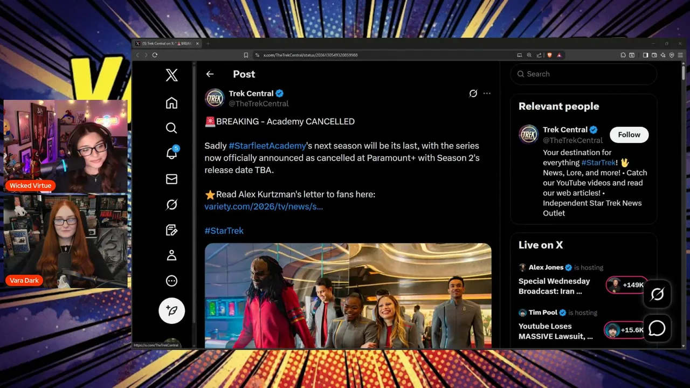
Task: Open the #StarTrek hashtag under post
Action: point(224,231)
